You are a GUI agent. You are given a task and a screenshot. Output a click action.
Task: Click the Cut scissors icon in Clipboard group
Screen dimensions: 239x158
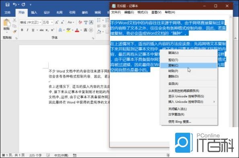pos(14,20)
